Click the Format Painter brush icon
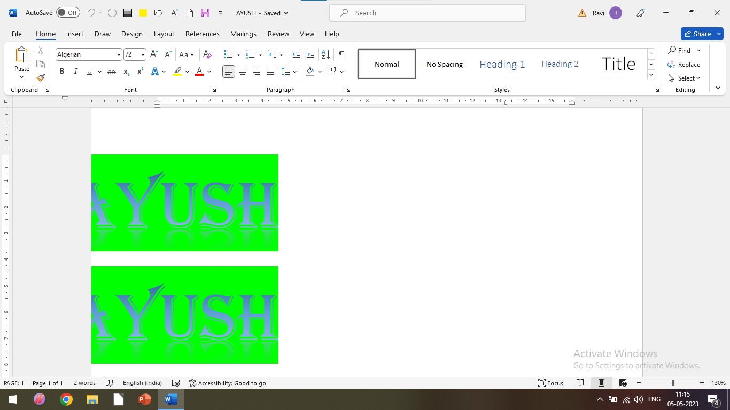Screen dimensions: 730x410 click(x=41, y=77)
